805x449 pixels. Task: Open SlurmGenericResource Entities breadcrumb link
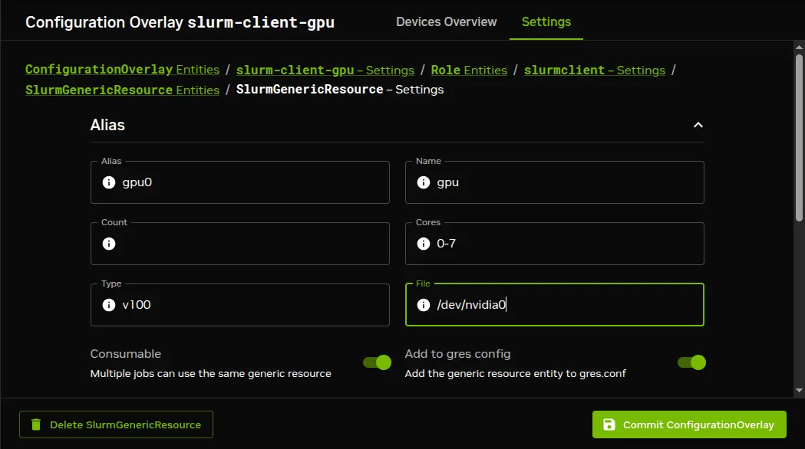tap(122, 90)
